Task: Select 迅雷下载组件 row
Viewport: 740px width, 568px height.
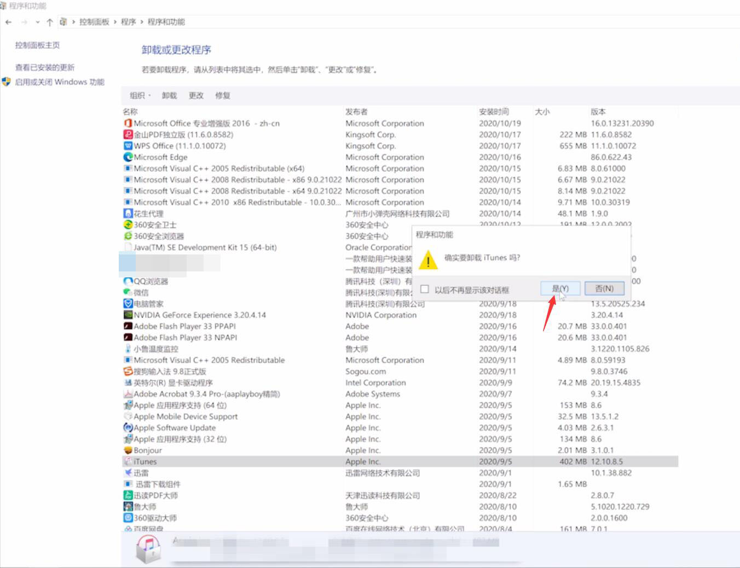Action: click(x=400, y=484)
